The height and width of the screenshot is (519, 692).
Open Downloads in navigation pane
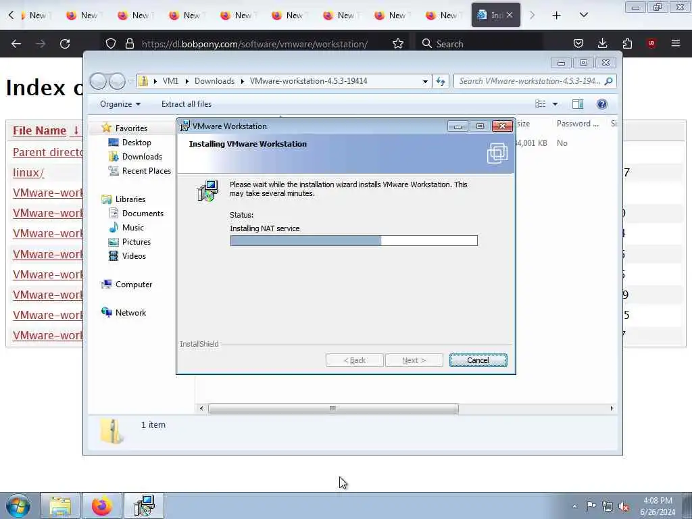click(142, 157)
